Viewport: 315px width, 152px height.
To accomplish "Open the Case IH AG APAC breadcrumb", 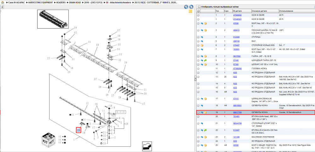I will pos(16,3).
